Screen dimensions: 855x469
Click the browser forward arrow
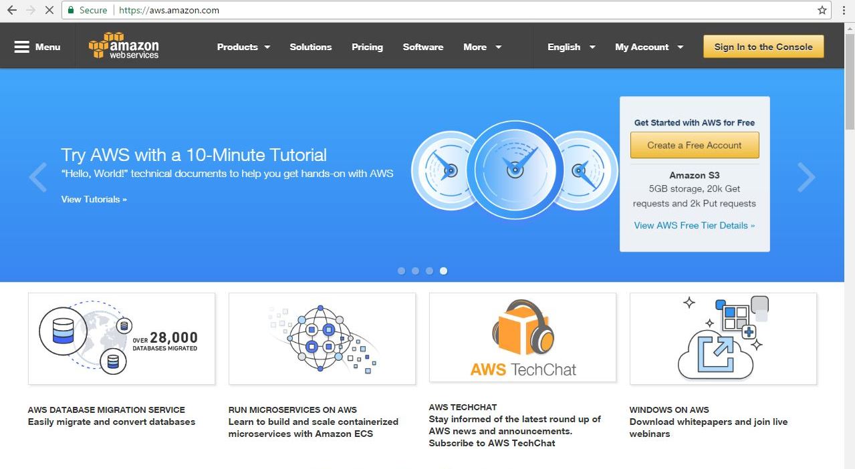pyautogui.click(x=31, y=10)
